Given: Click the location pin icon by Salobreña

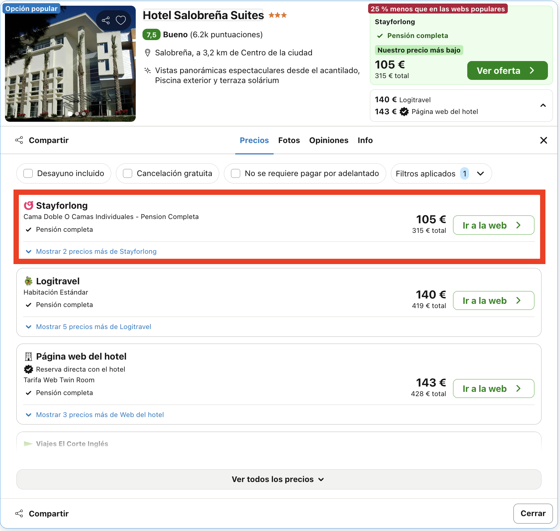Looking at the screenshot, I should click(x=147, y=53).
